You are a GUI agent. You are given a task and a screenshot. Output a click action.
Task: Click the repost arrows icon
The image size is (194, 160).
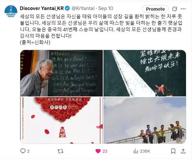coord(60,151)
